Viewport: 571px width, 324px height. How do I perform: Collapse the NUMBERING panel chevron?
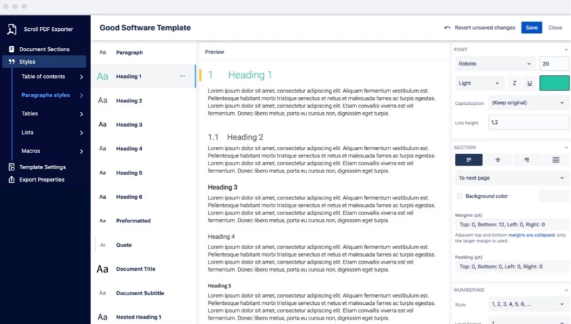(566, 290)
